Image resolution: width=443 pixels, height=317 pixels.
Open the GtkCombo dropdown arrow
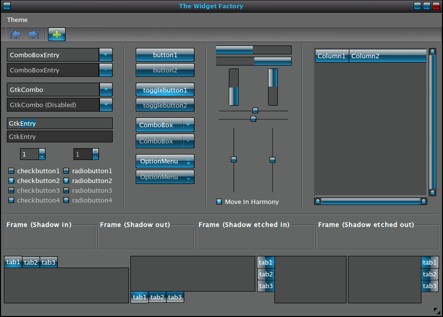pos(106,90)
